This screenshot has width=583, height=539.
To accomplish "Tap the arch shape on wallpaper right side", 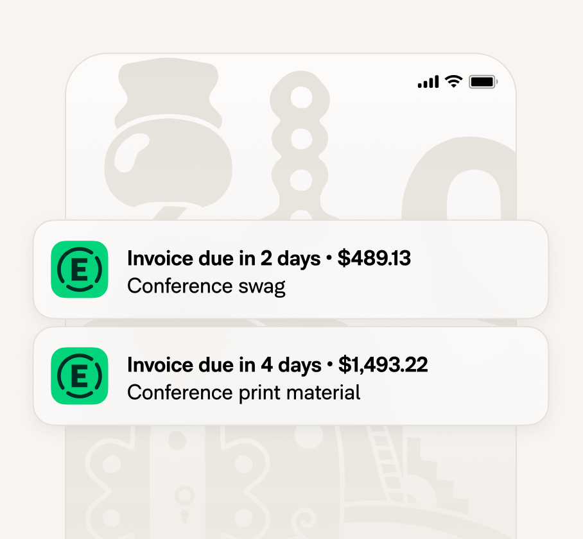I will [x=459, y=178].
